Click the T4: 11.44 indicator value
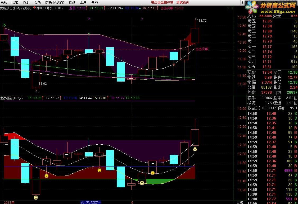 [x=85, y=98]
